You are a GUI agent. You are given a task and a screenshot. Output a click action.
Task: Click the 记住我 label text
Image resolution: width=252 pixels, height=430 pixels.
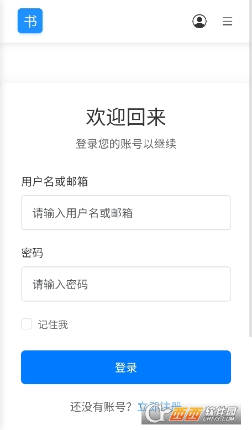pos(53,324)
